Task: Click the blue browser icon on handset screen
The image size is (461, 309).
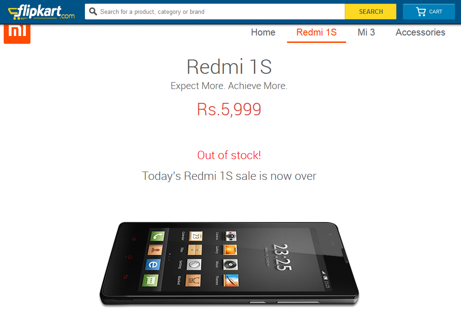Action: point(153,265)
